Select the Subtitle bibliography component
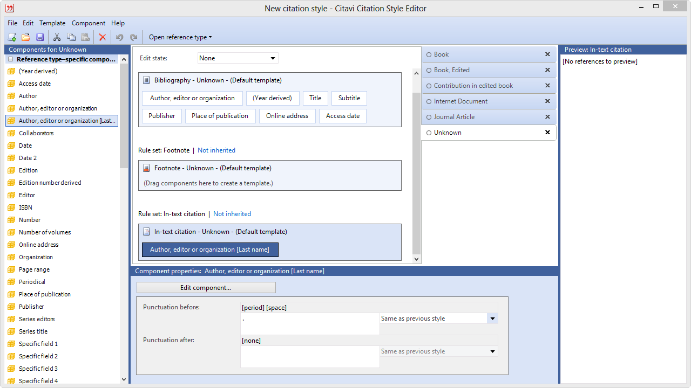This screenshot has height=388, width=691. tap(349, 98)
